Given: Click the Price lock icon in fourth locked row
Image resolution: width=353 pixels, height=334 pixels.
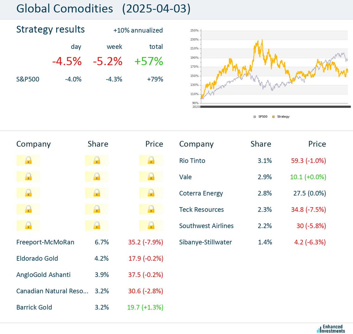Looking at the screenshot, I should pos(151,209).
